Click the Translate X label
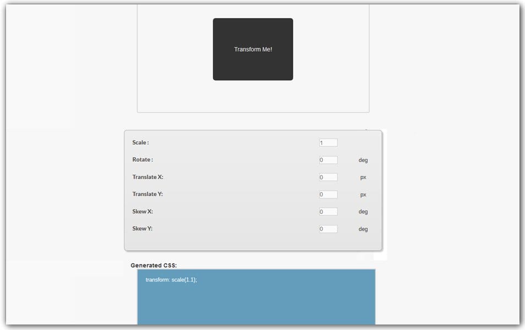 pyautogui.click(x=147, y=177)
